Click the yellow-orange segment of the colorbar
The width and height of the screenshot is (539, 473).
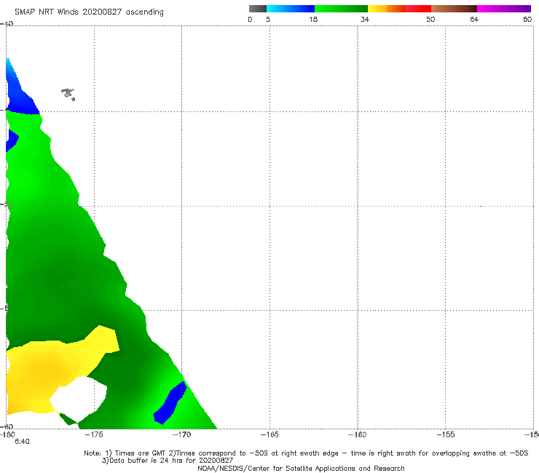pyautogui.click(x=387, y=9)
